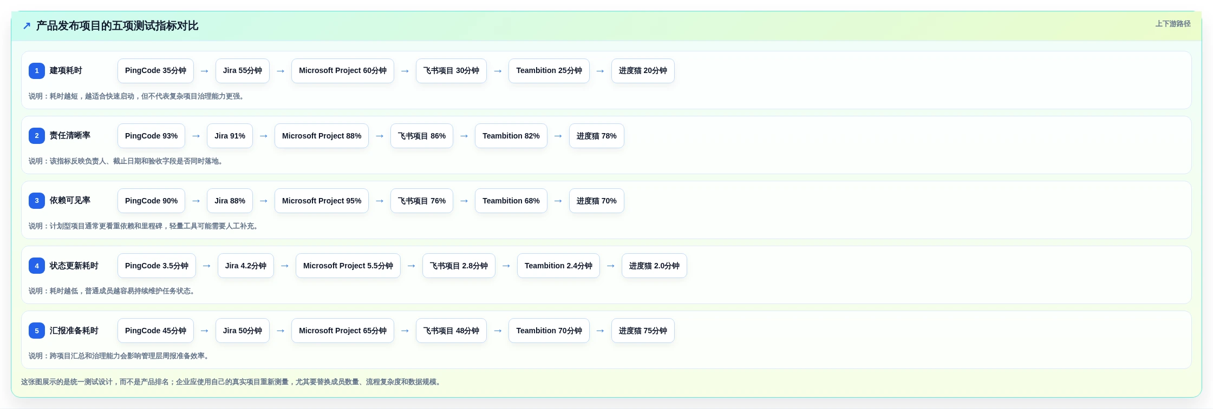Choose the 飞书项目 76% node
The width and height of the screenshot is (1213, 409).
422,201
